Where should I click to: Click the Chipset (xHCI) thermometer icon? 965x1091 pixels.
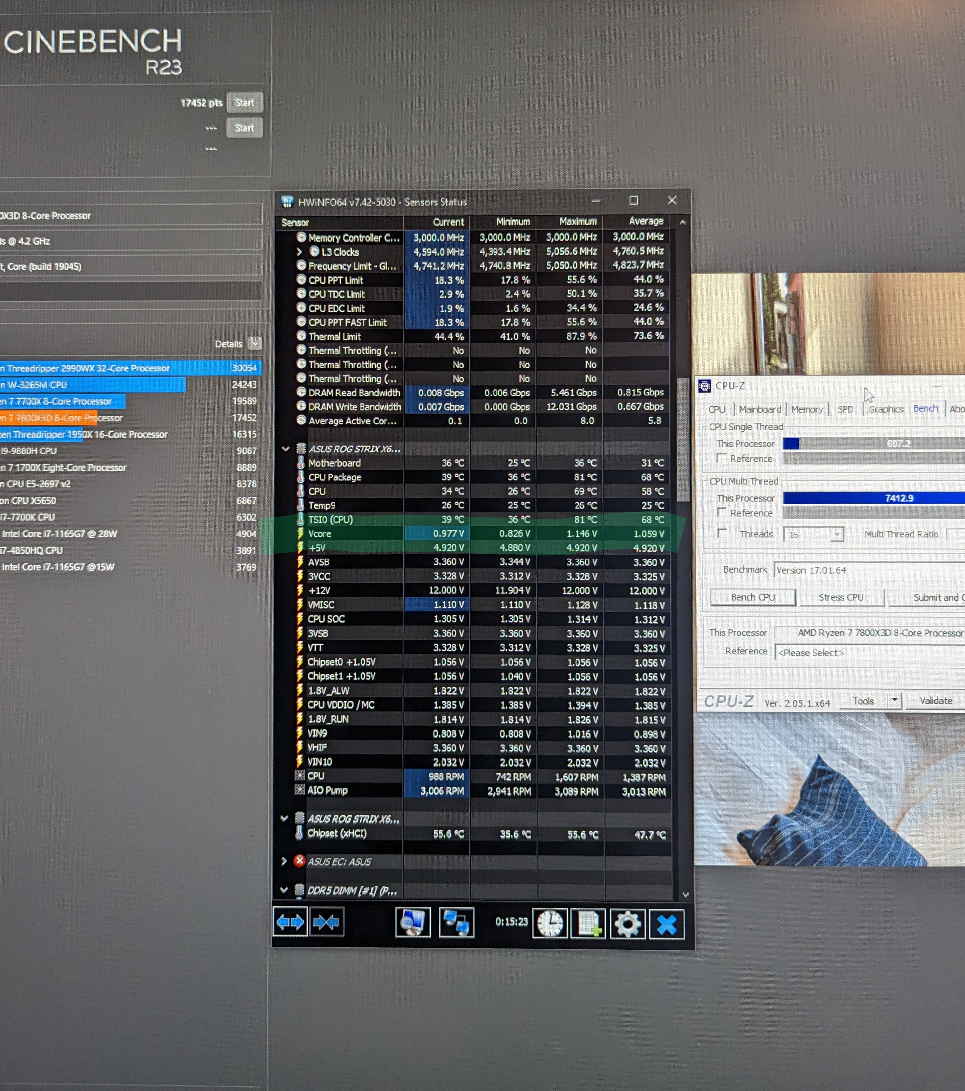tap(299, 832)
